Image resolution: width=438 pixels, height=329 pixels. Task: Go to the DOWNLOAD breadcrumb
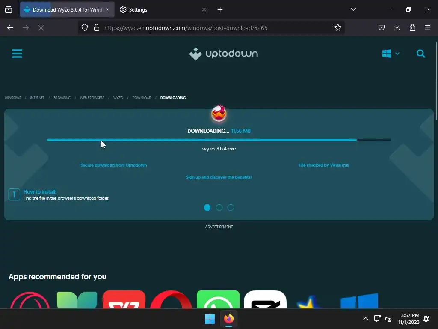142,98
